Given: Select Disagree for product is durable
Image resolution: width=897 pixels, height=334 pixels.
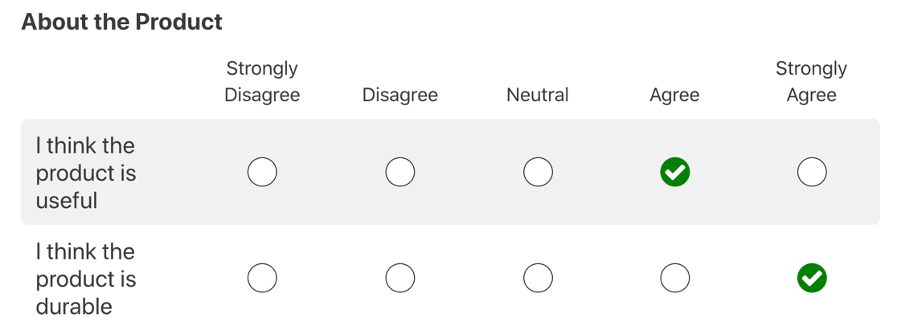Looking at the screenshot, I should click(x=400, y=278).
